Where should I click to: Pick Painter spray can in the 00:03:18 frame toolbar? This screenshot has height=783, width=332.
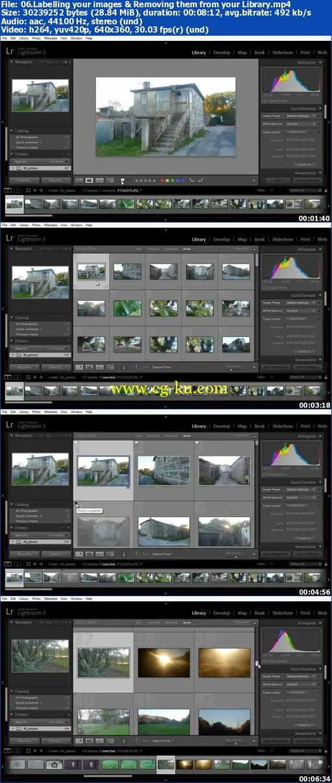tap(124, 367)
